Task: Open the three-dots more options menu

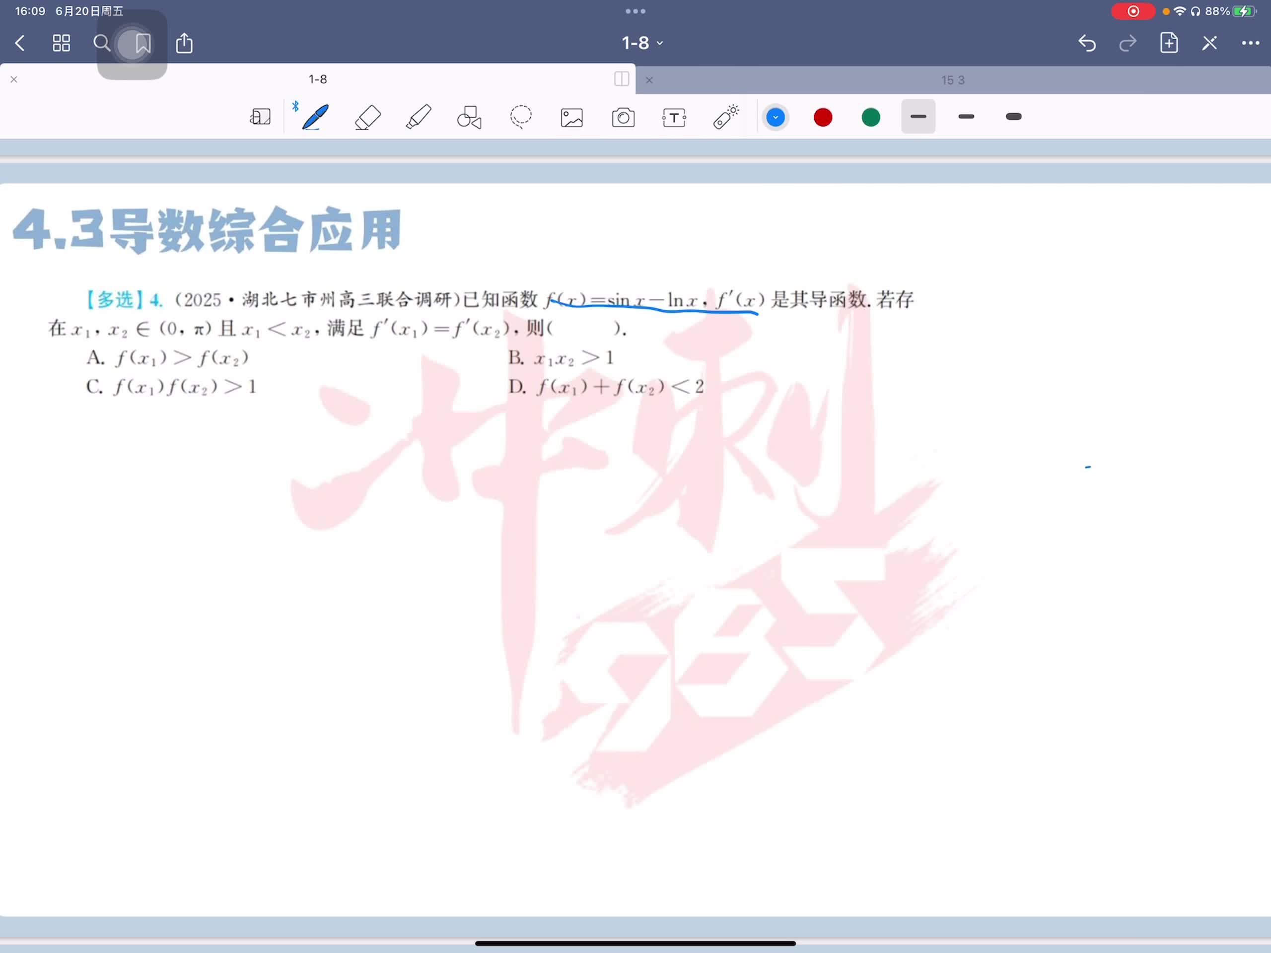Action: click(x=1250, y=43)
